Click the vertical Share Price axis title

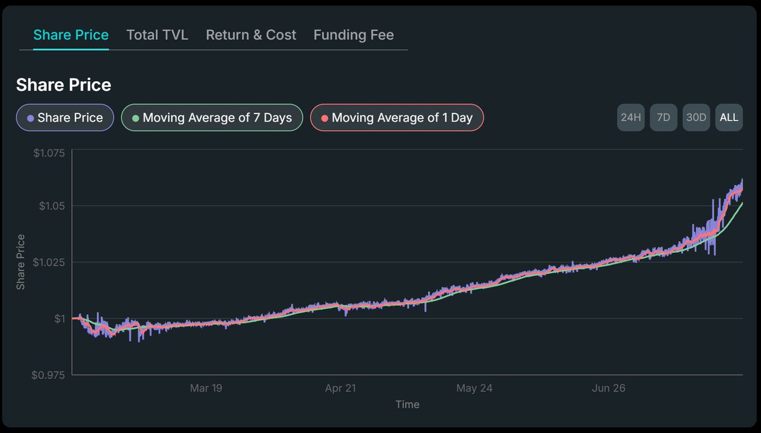(x=21, y=262)
